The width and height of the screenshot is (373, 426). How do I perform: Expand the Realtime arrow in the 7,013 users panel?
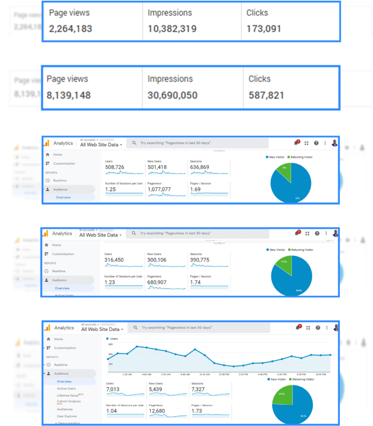pyautogui.click(x=44, y=365)
